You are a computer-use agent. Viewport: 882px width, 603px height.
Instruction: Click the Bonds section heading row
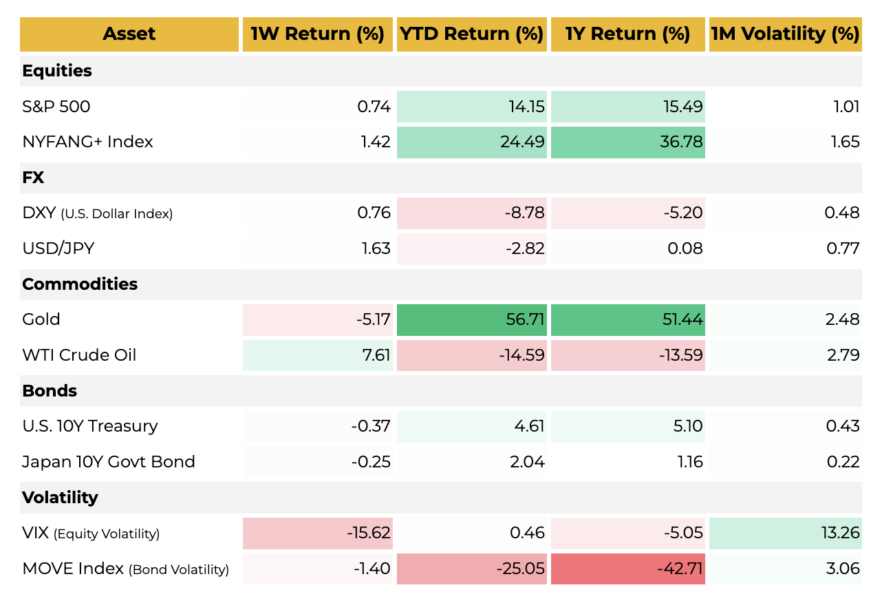(49, 391)
